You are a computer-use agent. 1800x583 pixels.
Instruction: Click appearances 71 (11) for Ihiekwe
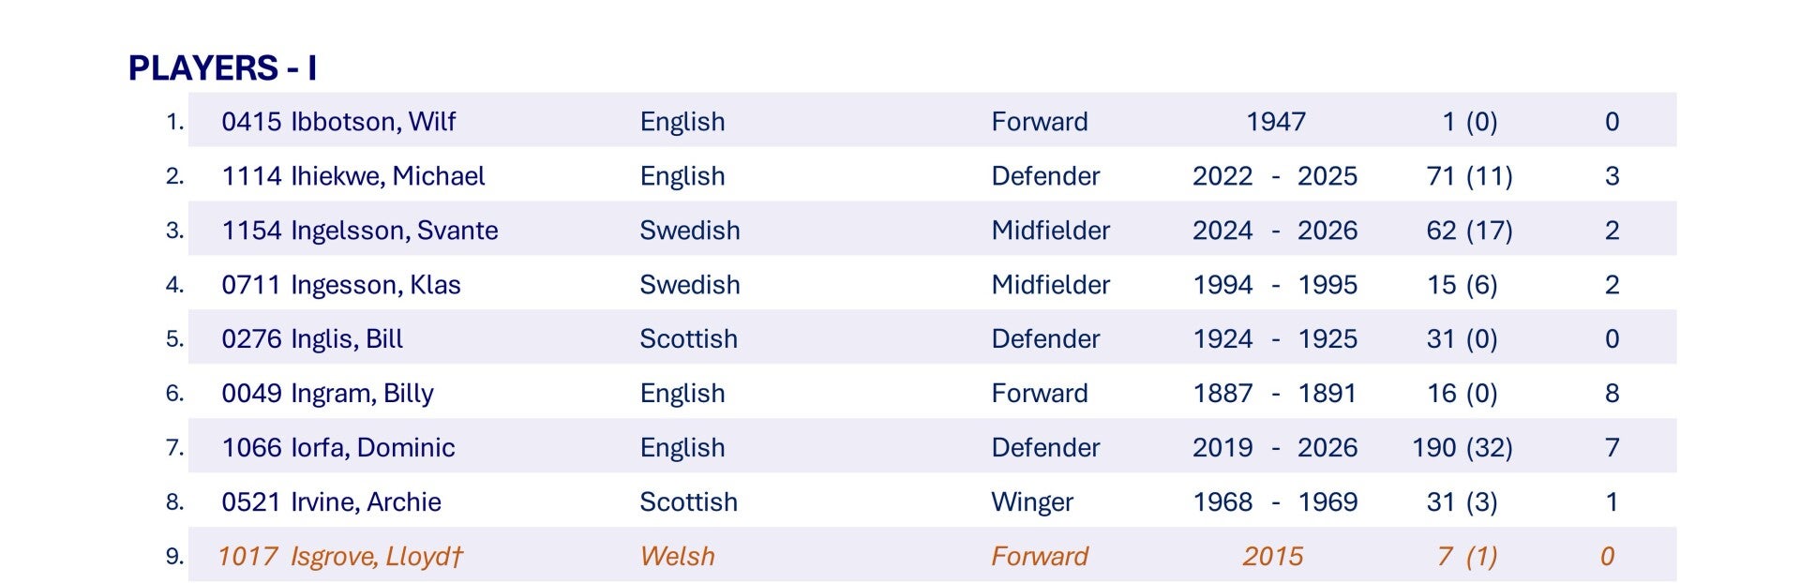click(1469, 176)
